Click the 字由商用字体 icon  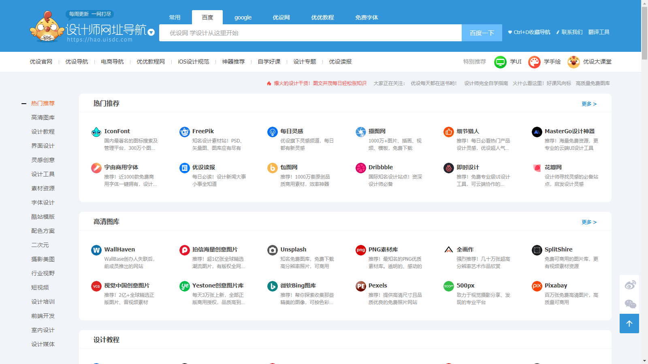(x=96, y=168)
